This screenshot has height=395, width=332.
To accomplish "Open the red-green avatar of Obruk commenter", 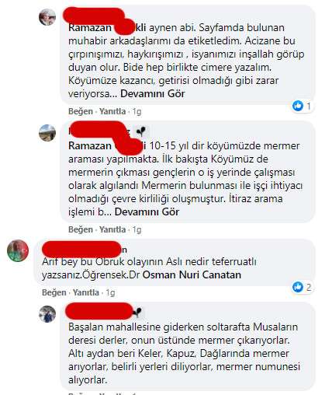I will (18, 250).
